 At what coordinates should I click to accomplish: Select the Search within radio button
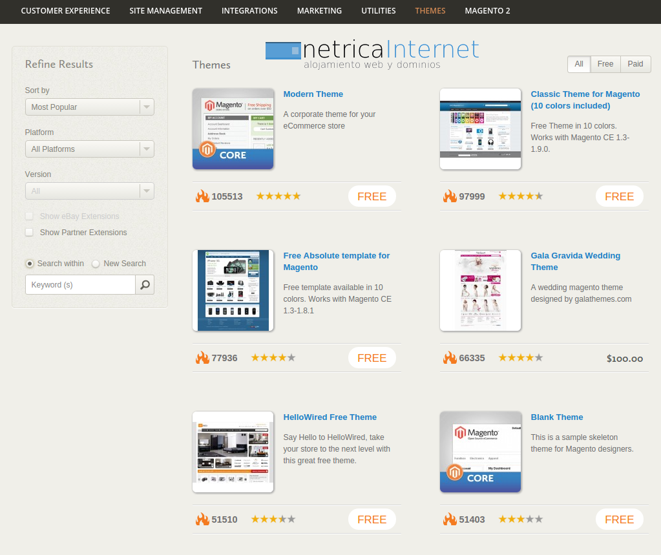click(x=30, y=264)
